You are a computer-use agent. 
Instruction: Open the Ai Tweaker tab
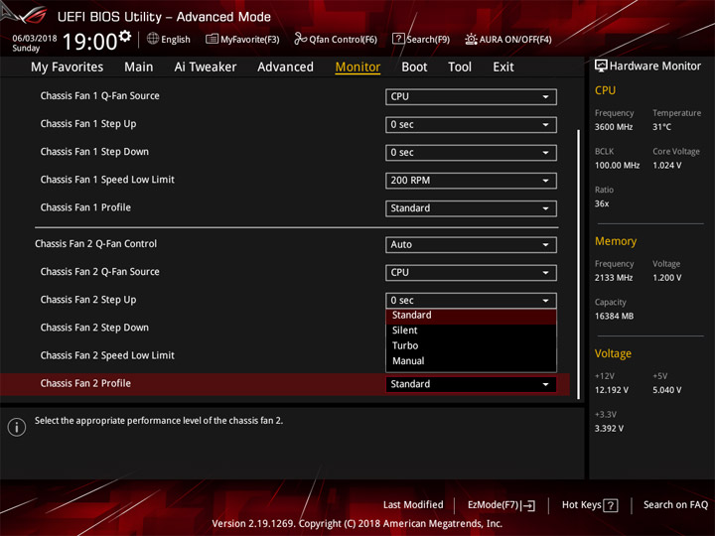tap(206, 67)
